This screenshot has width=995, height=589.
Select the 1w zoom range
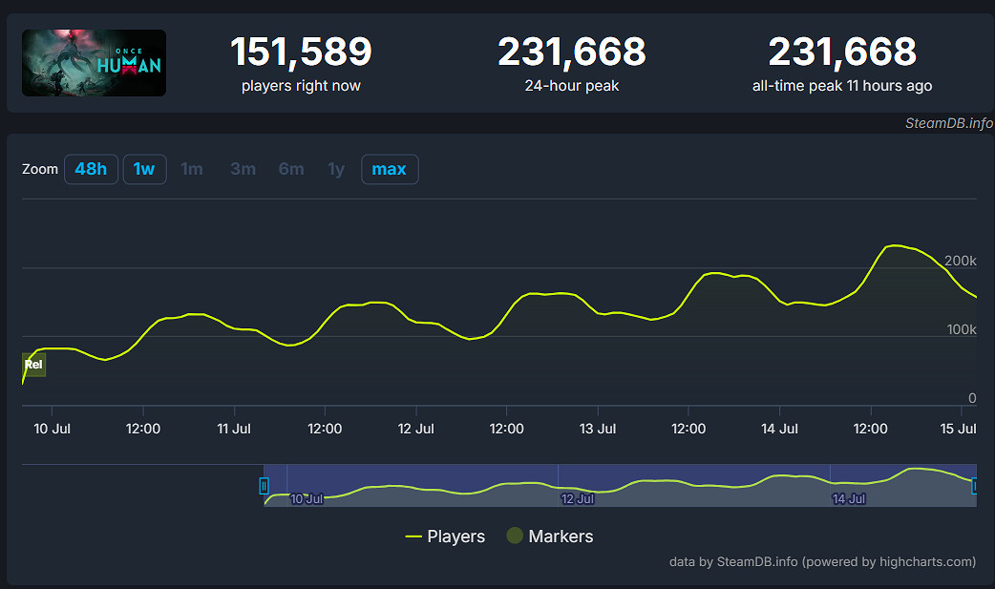tap(144, 169)
